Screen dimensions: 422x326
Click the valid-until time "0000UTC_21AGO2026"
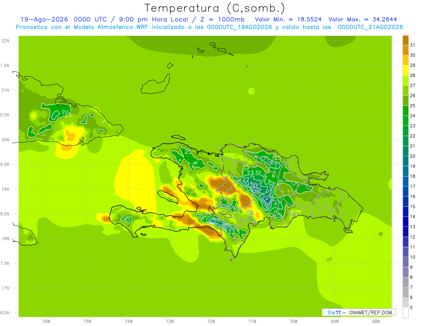click(x=370, y=27)
